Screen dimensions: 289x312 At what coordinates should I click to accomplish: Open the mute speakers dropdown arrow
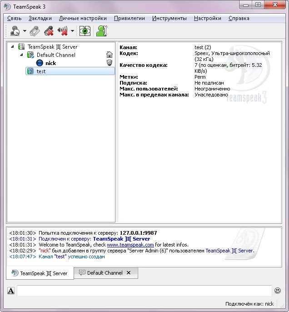click(72, 31)
